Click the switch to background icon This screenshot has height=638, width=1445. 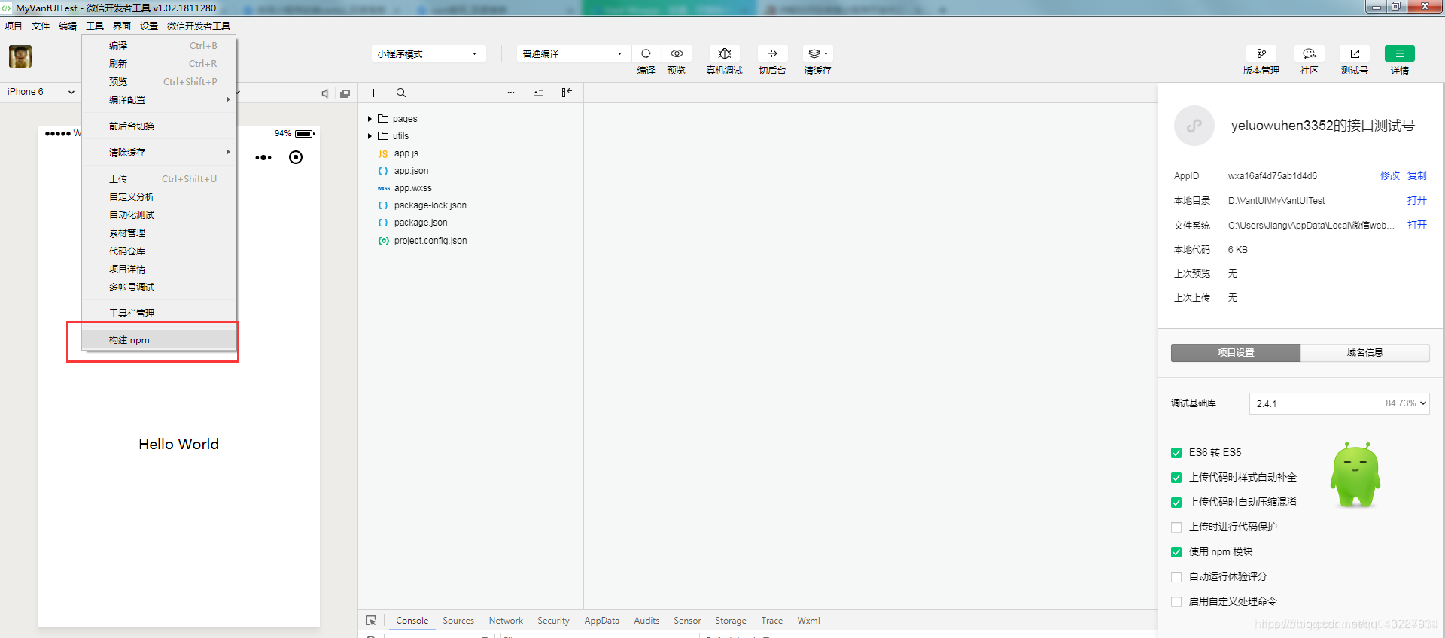[x=772, y=53]
